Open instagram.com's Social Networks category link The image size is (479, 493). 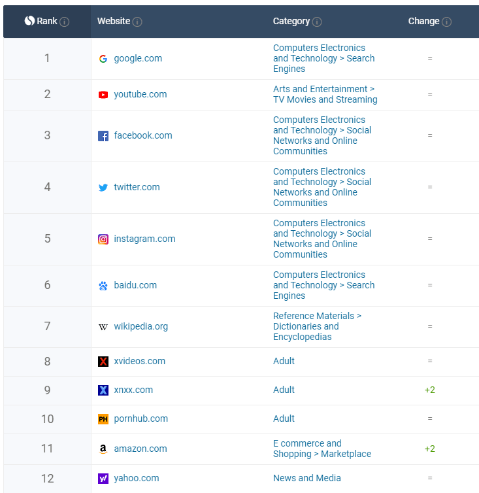pyautogui.click(x=322, y=239)
